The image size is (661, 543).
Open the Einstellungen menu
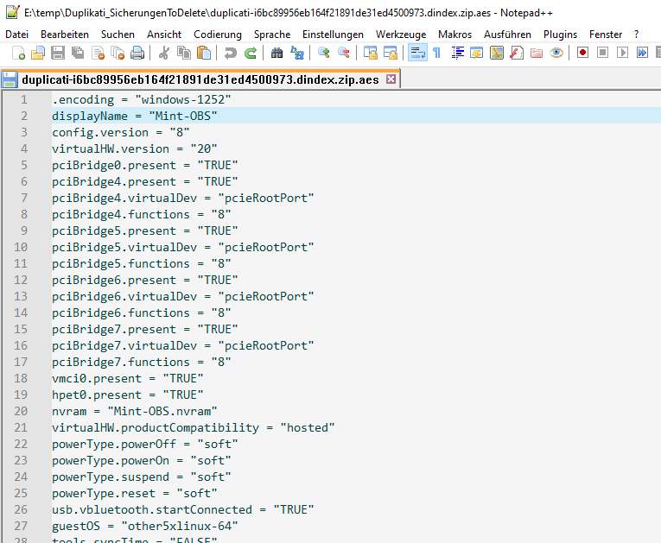pyautogui.click(x=333, y=35)
